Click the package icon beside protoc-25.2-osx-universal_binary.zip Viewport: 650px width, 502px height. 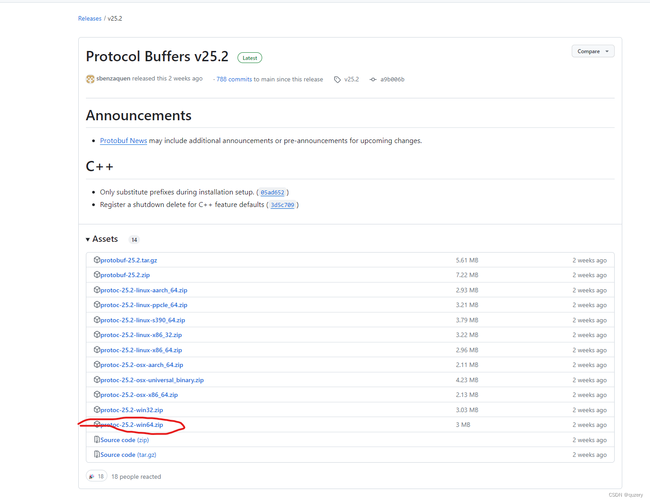click(97, 380)
